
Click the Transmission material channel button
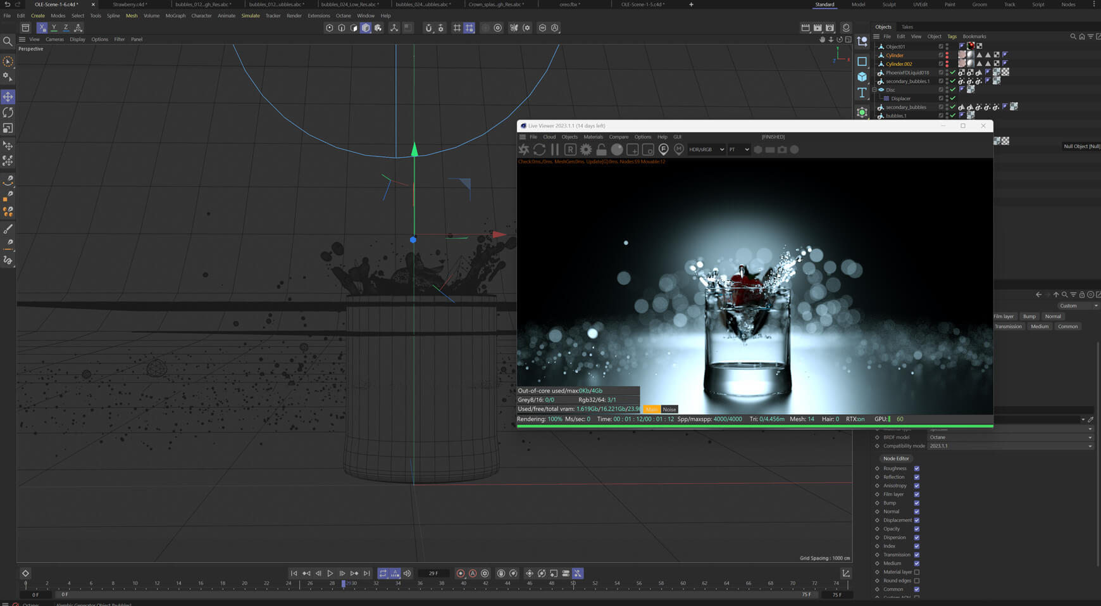click(x=1008, y=327)
